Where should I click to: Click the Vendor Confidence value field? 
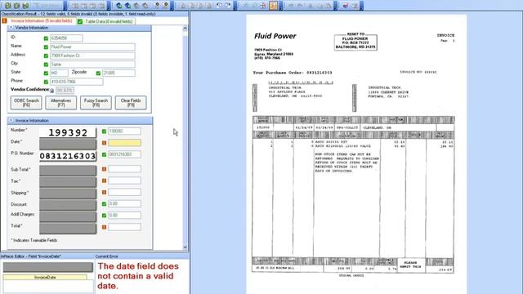[x=65, y=91]
